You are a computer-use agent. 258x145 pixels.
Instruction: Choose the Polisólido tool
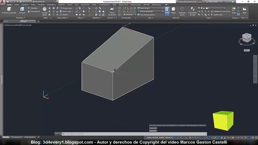(33, 8)
